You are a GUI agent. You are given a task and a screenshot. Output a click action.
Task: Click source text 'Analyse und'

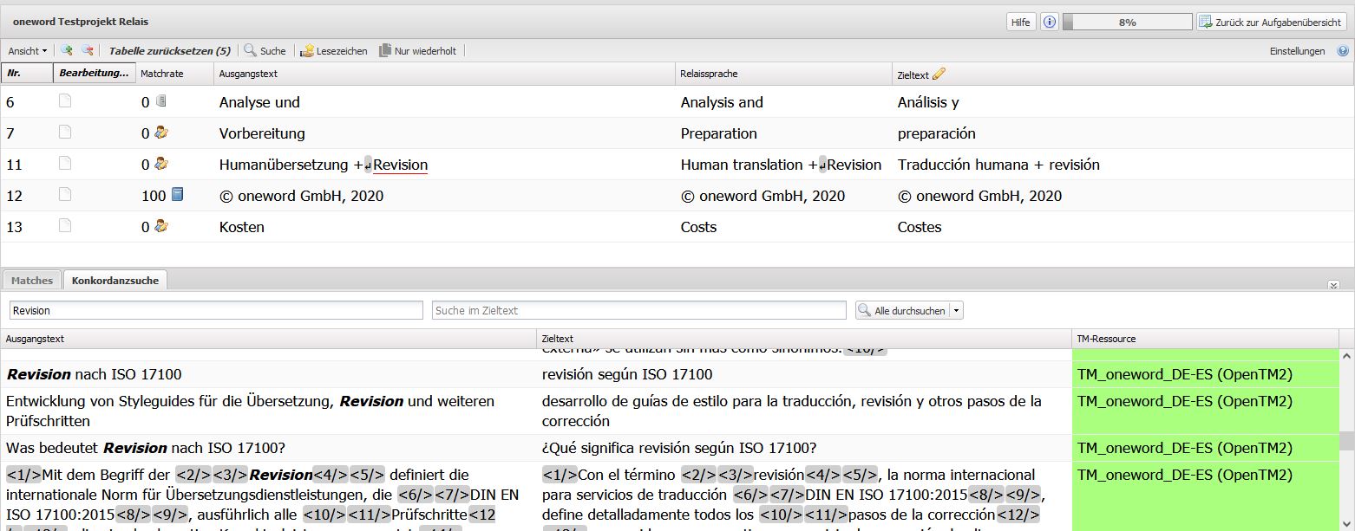tap(259, 102)
